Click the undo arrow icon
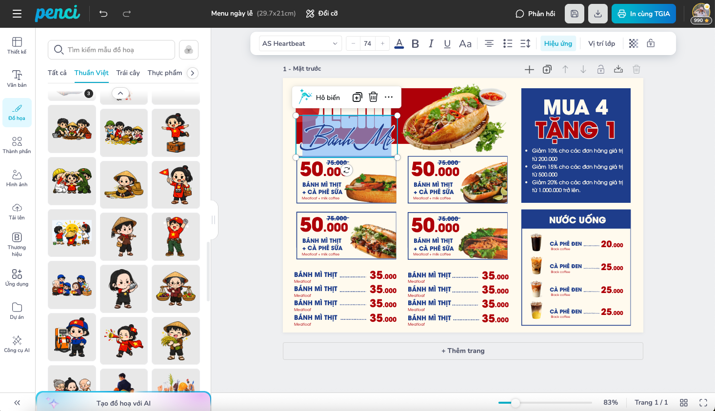Screen dimensions: 715x411 tap(103, 14)
